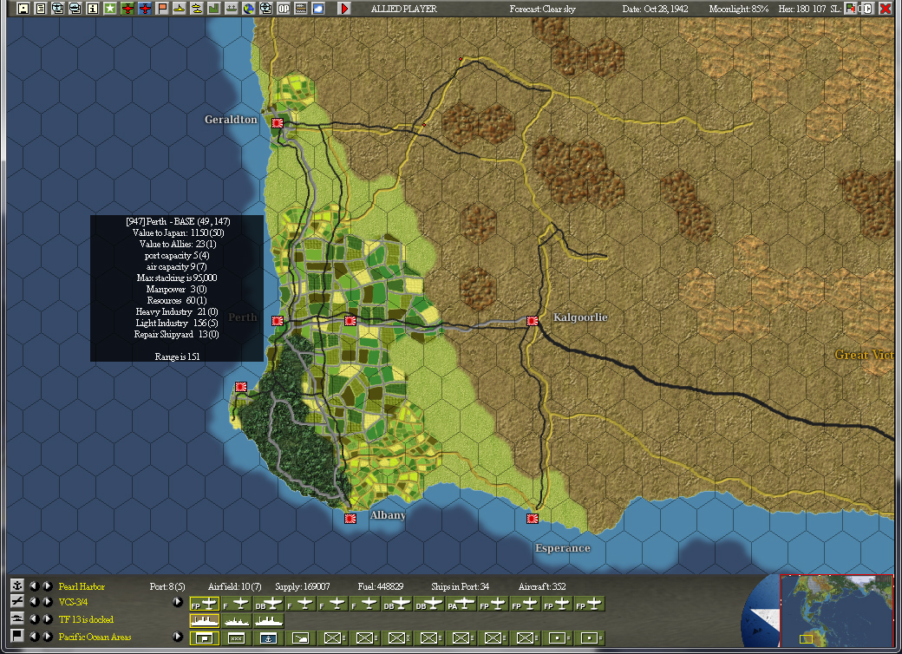The image size is (902, 654).
Task: Click the Geraldton map label
Action: [x=231, y=119]
